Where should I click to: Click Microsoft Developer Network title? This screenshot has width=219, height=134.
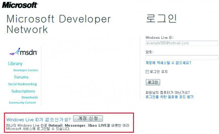pos(59,24)
